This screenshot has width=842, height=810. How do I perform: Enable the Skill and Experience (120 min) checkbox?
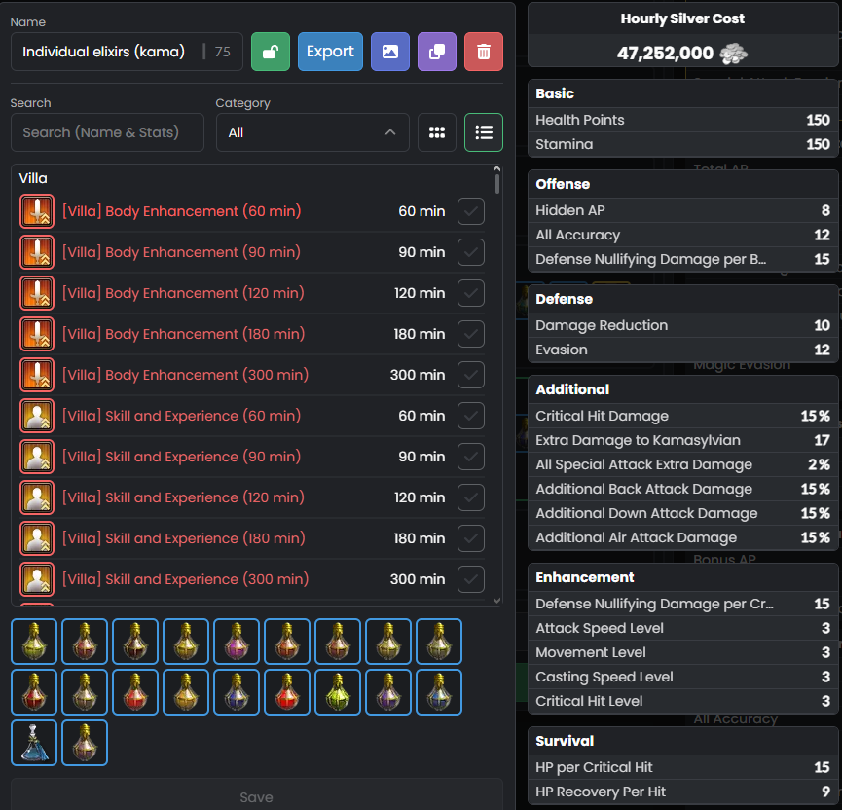471,497
